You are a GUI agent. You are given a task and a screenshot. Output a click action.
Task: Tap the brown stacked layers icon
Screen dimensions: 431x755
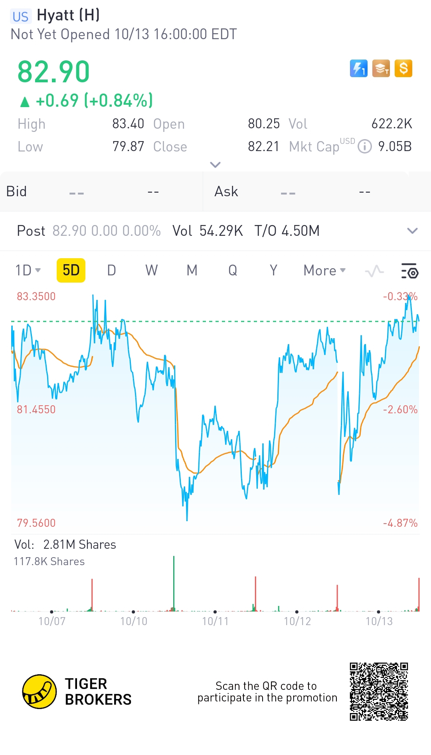[381, 68]
